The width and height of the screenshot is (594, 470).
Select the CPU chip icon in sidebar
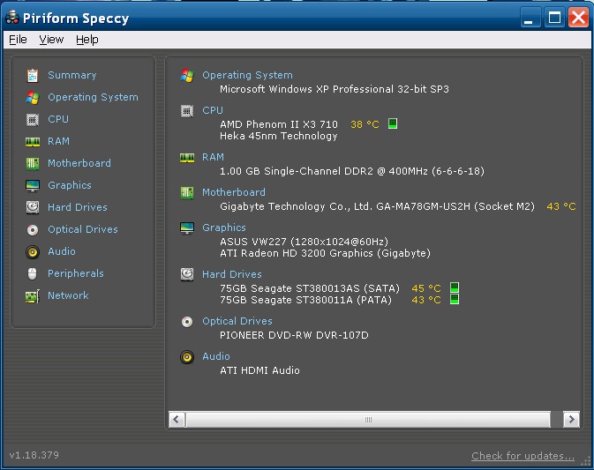pyautogui.click(x=33, y=120)
